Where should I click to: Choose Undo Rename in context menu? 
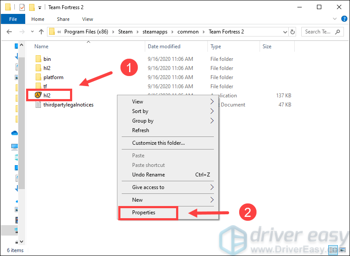coord(168,175)
